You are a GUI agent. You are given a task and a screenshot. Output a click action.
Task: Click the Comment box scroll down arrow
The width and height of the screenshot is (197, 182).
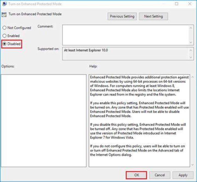pyautogui.click(x=191, y=42)
